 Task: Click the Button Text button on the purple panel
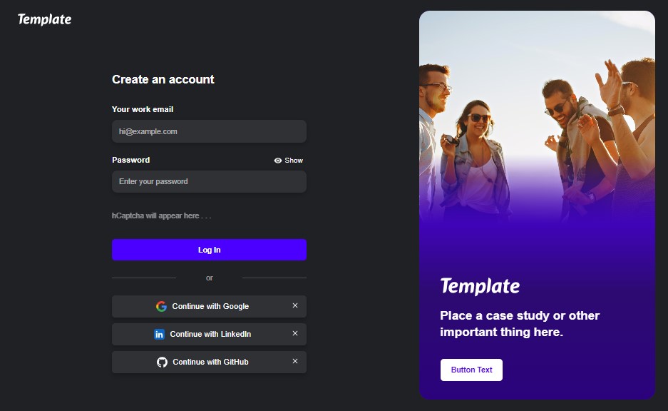[471, 370]
